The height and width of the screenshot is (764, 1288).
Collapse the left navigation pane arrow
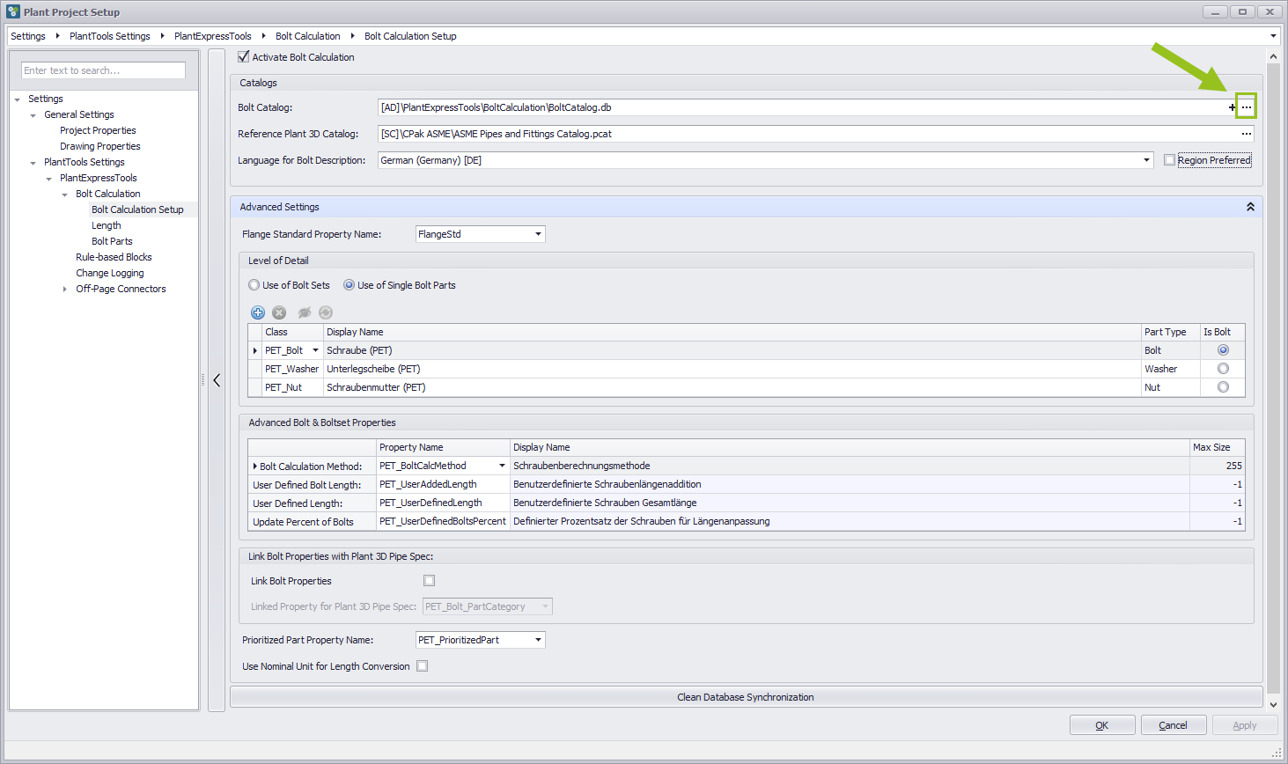coord(217,380)
